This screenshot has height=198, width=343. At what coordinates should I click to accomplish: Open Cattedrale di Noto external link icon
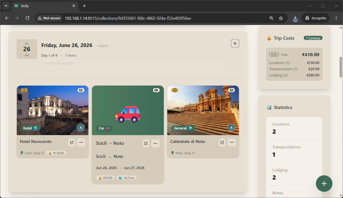pos(222,142)
